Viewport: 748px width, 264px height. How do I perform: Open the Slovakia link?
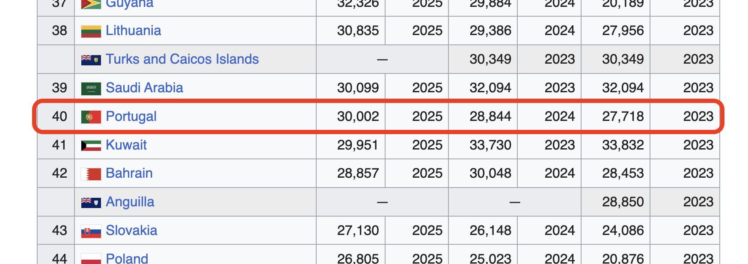[x=131, y=230]
